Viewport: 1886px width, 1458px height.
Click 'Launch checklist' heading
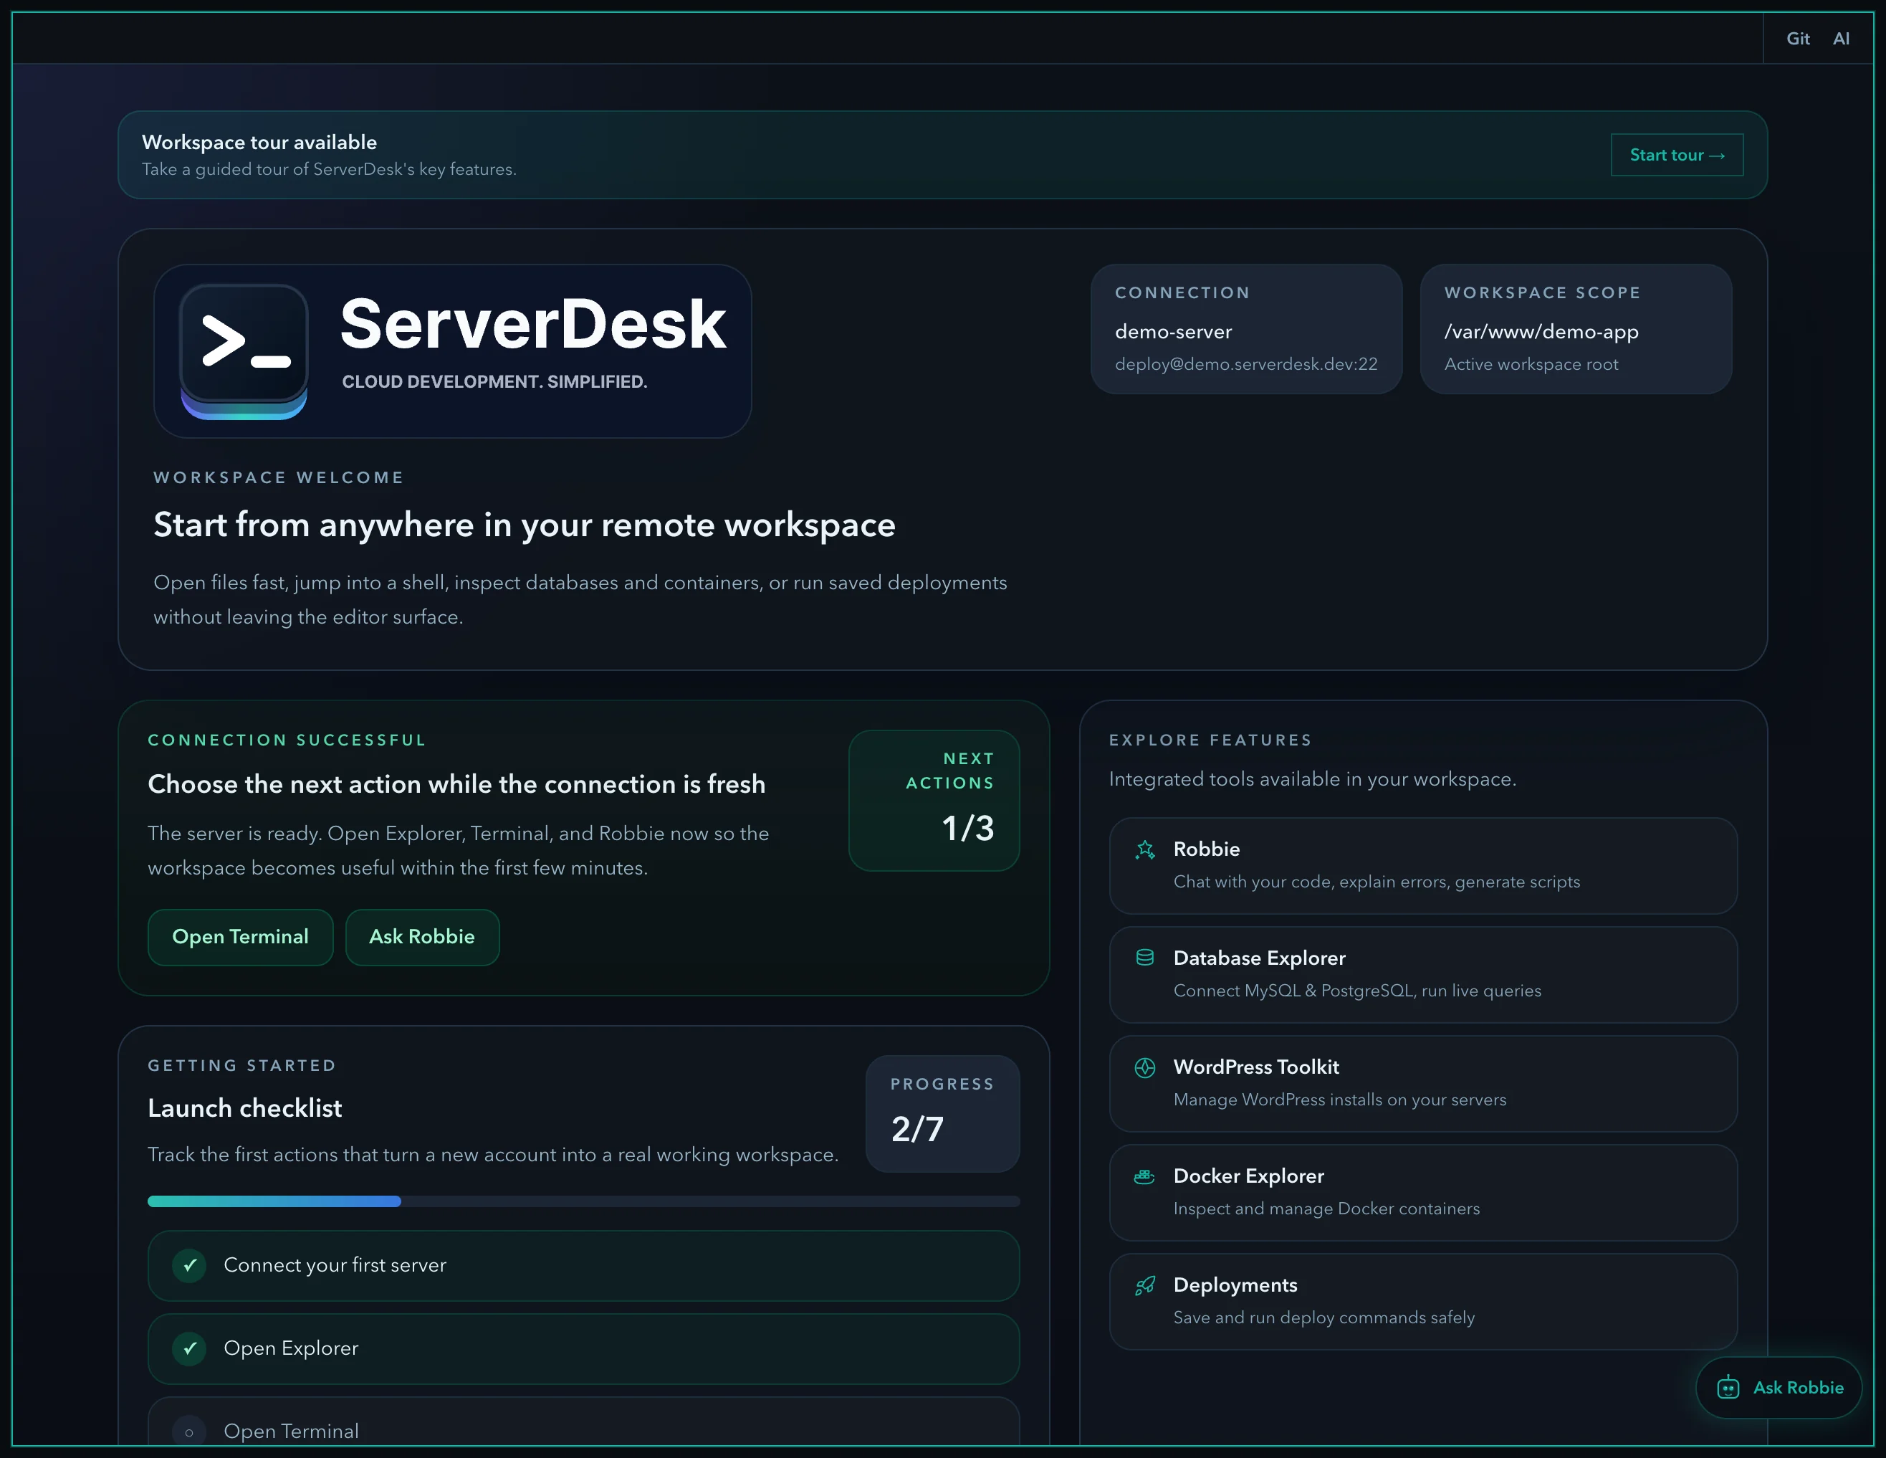(x=244, y=1108)
